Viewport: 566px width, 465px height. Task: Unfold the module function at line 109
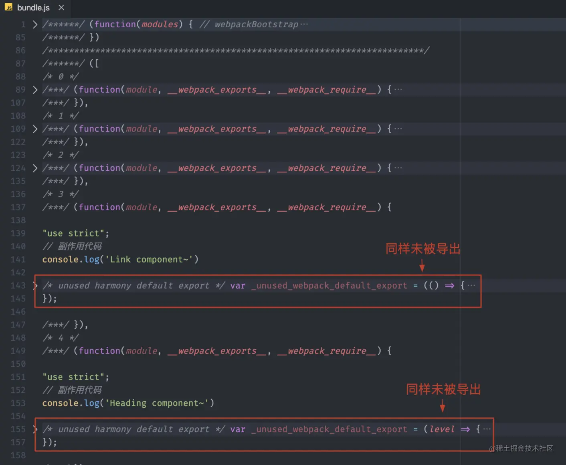(35, 129)
